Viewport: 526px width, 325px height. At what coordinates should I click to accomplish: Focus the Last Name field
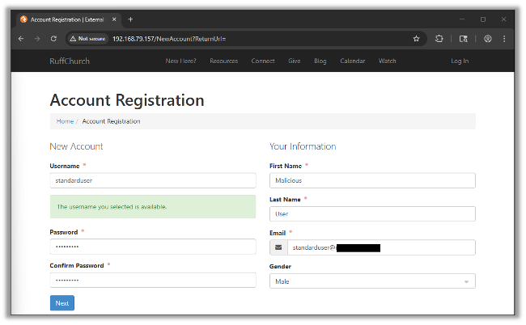coord(372,213)
